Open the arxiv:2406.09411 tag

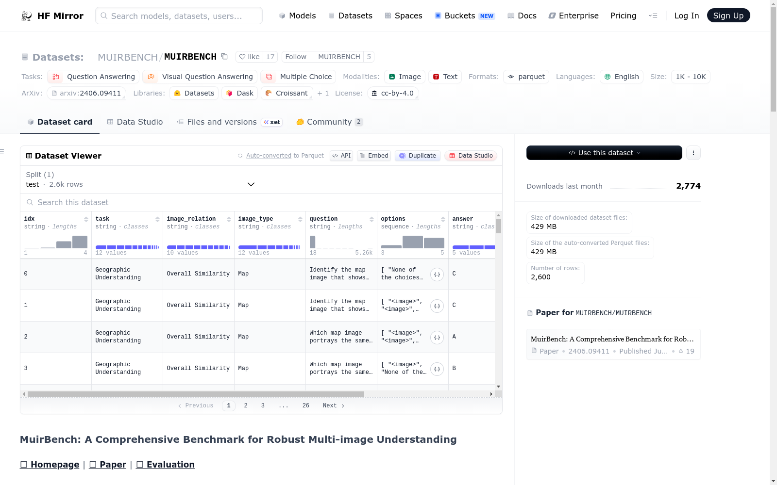pyautogui.click(x=86, y=93)
